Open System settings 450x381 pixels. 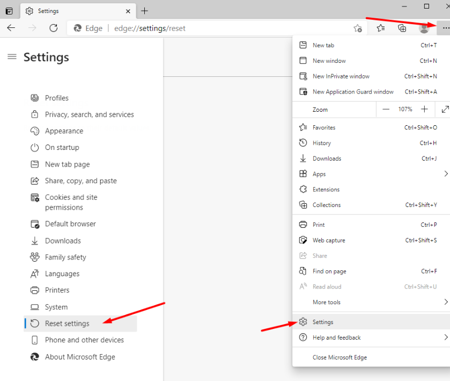(x=80, y=307)
